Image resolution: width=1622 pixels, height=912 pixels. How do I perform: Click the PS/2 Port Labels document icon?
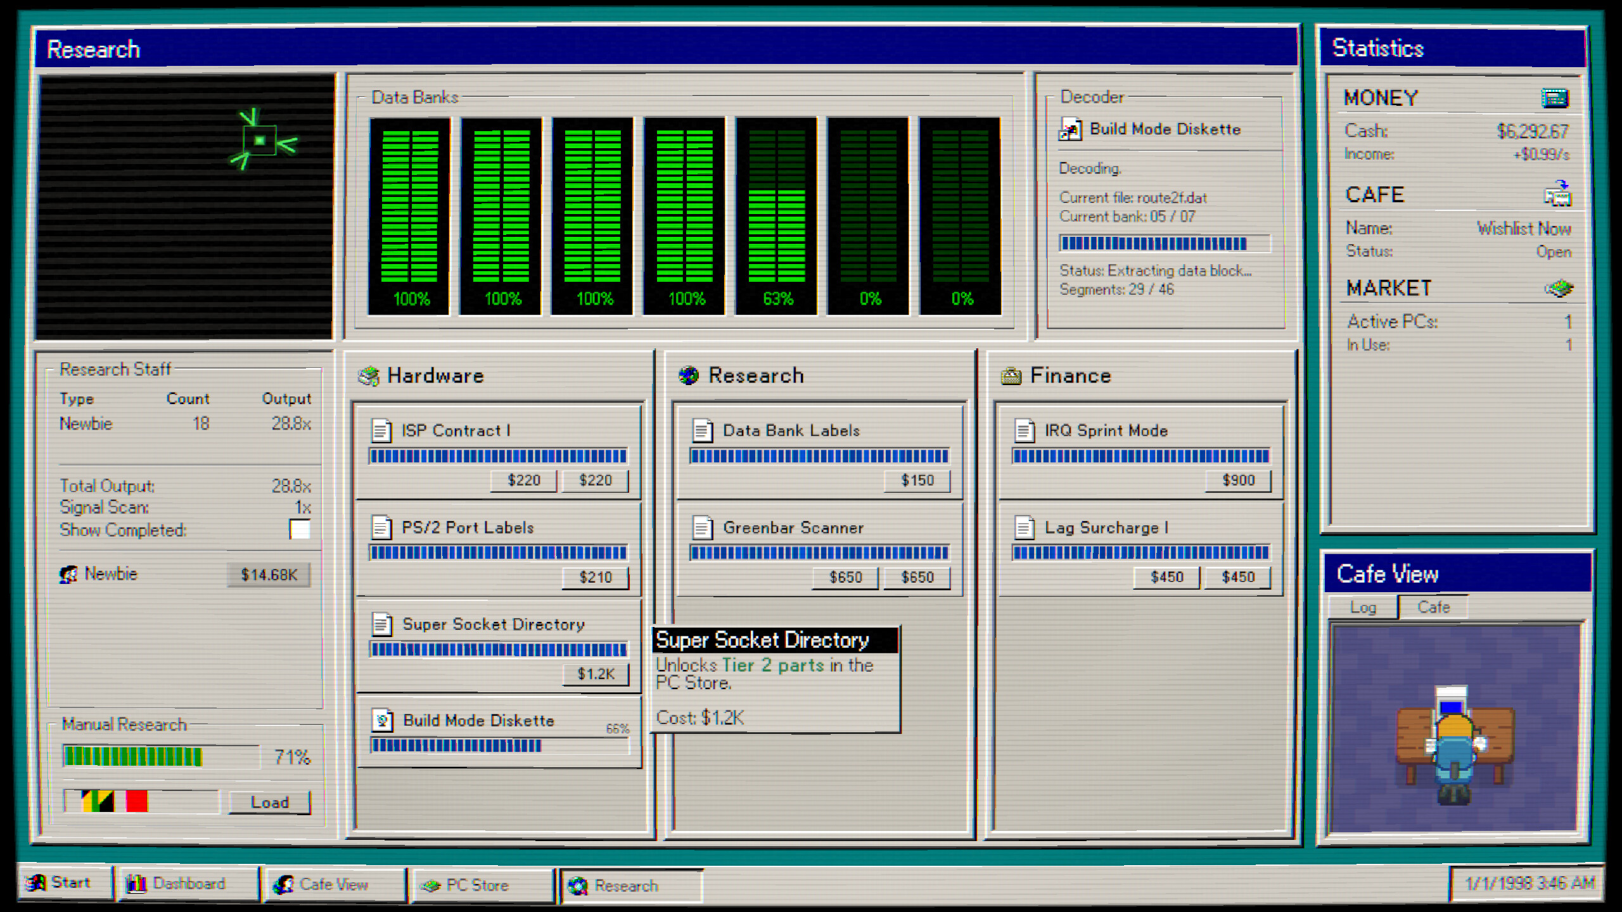pos(381,528)
